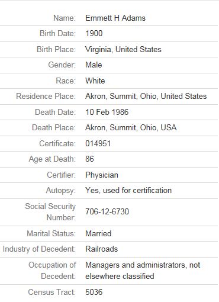Click the Occupation of Decedent label
The width and height of the screenshot is (219, 302).
pyautogui.click(x=52, y=271)
